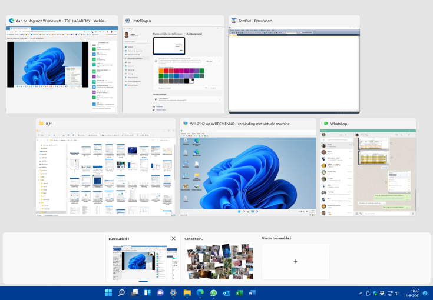This screenshot has height=300, width=433.
Task: Open the Widgets panel icon on the taskbar
Action: point(147,293)
